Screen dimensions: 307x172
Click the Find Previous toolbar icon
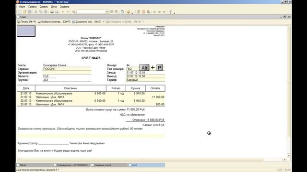(116, 12)
